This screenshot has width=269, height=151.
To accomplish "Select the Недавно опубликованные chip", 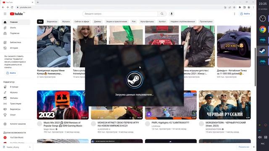I will (x=182, y=21).
